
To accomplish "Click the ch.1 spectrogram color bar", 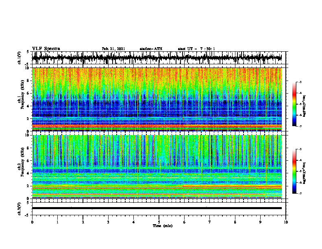I will point(294,104).
